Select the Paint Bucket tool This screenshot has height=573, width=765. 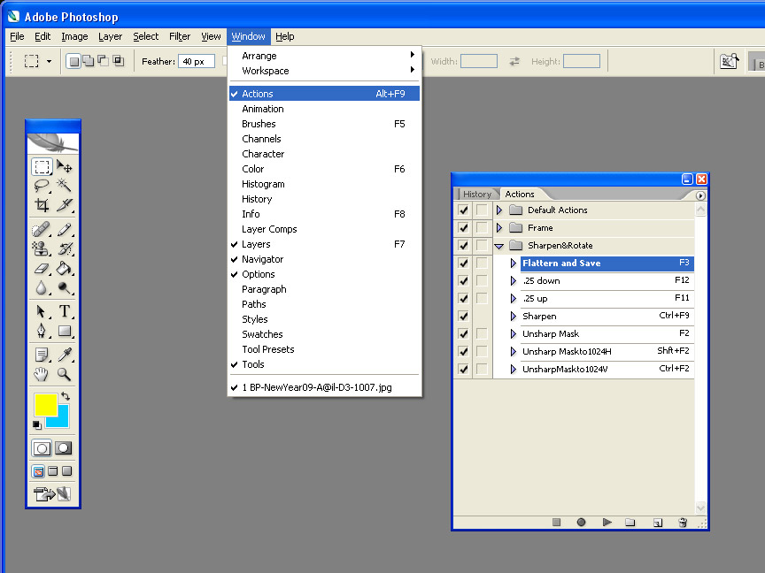pos(65,268)
